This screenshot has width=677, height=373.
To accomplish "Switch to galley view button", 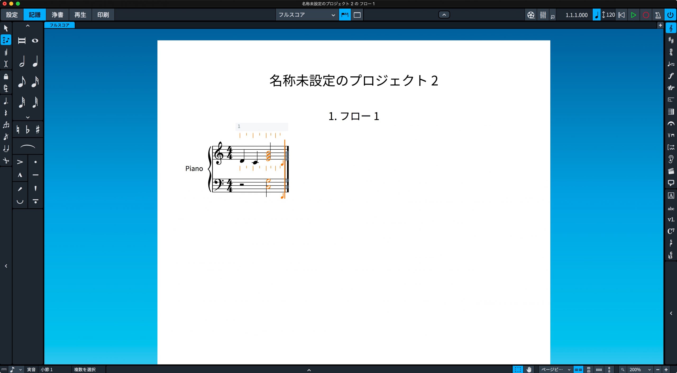I will 345,15.
